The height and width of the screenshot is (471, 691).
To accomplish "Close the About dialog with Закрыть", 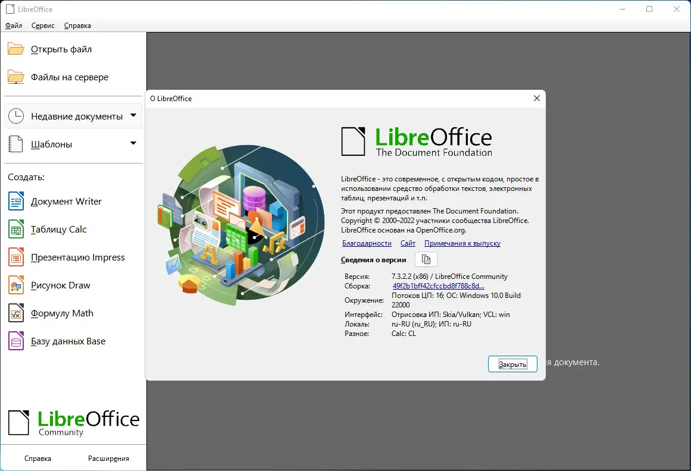I will (x=512, y=364).
